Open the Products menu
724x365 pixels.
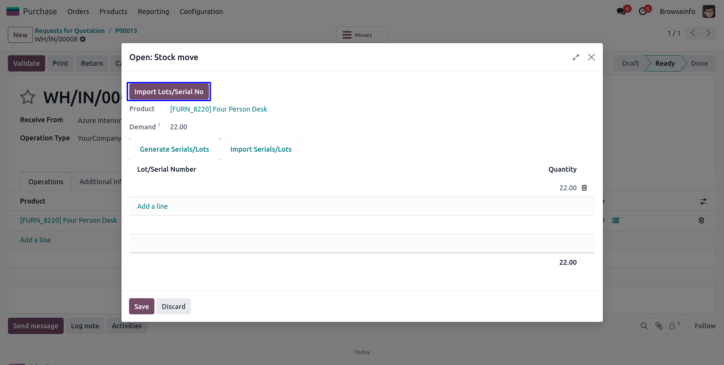pyautogui.click(x=114, y=11)
